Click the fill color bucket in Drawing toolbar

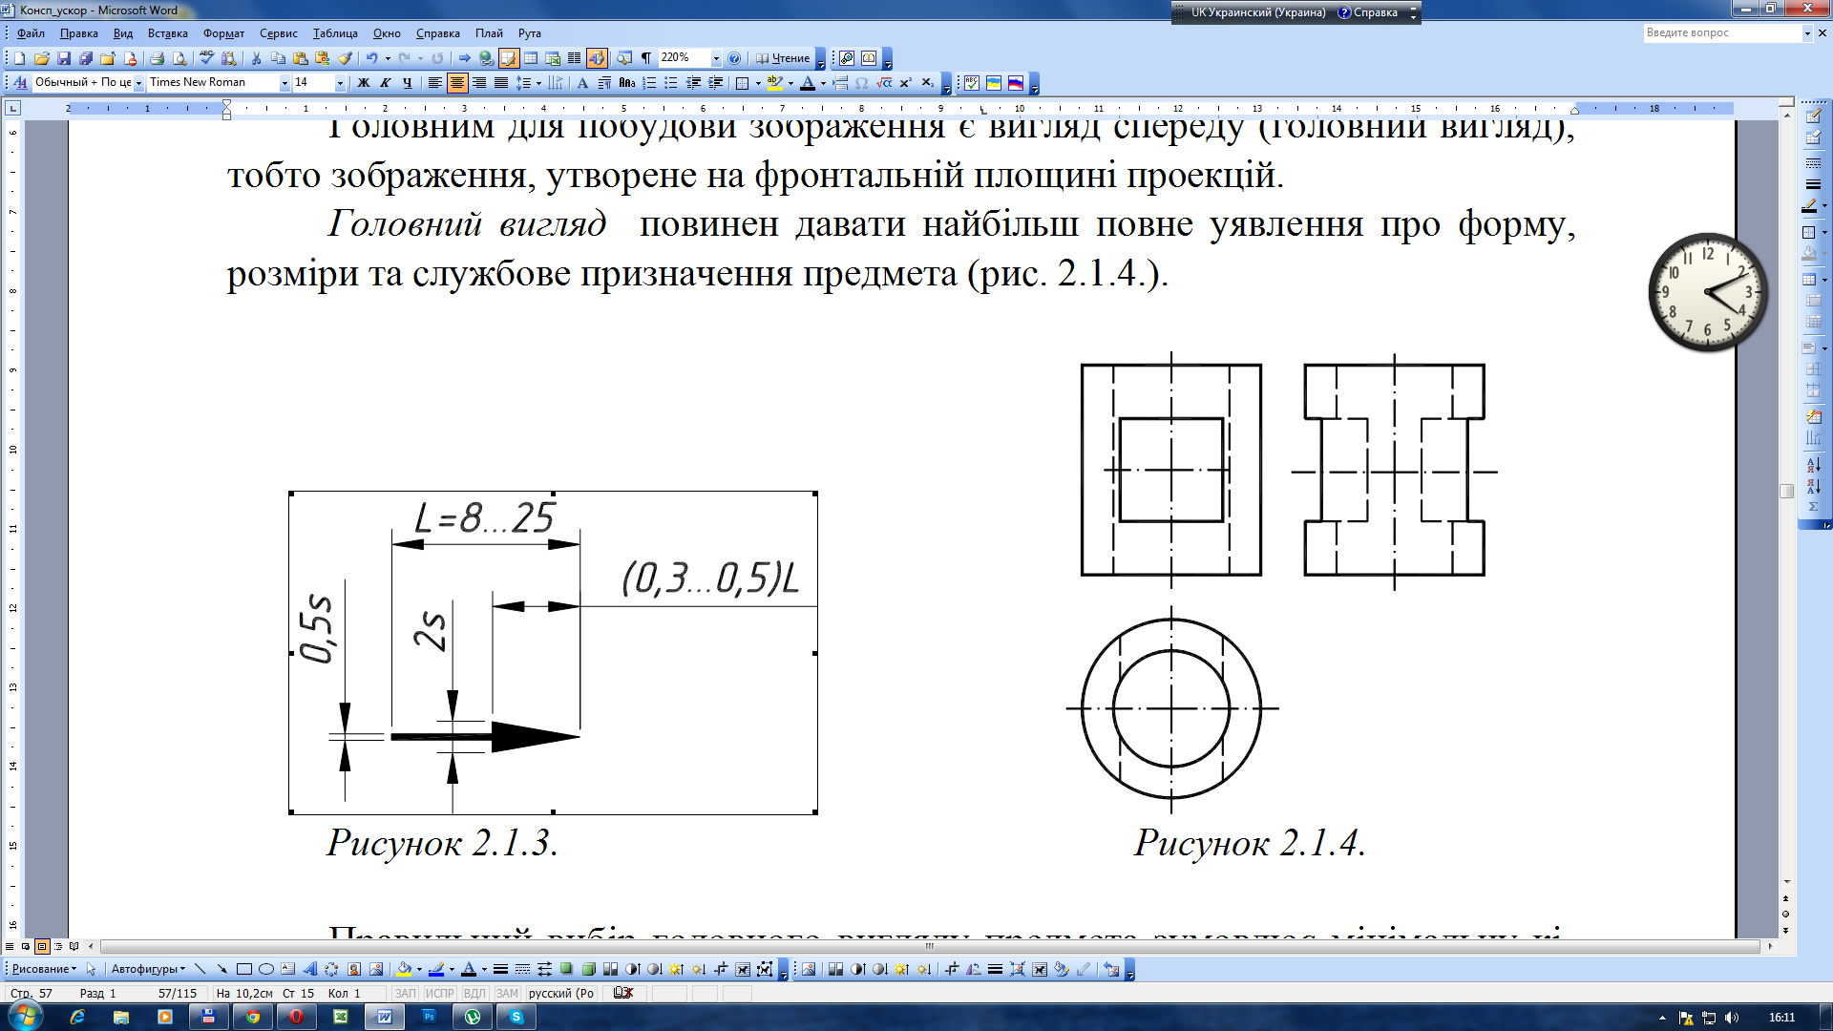point(404,969)
